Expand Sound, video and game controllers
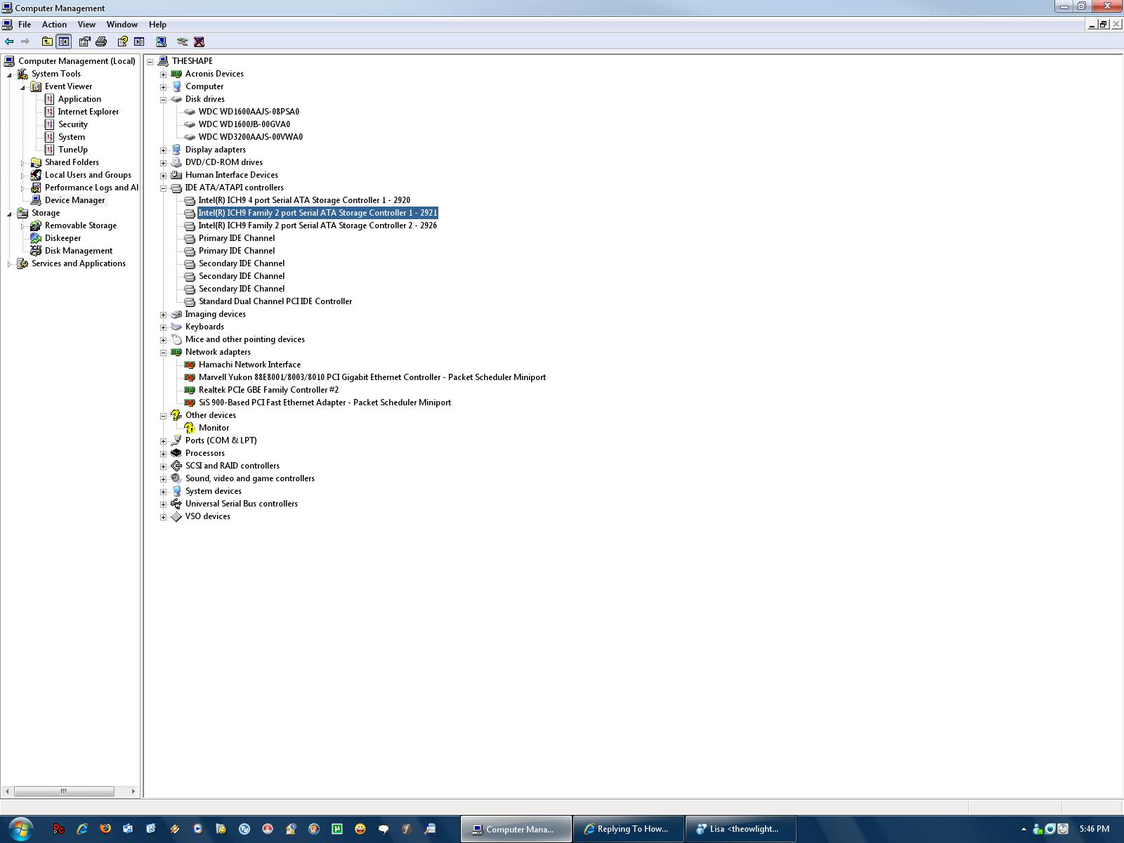1124x843 pixels. pyautogui.click(x=164, y=479)
